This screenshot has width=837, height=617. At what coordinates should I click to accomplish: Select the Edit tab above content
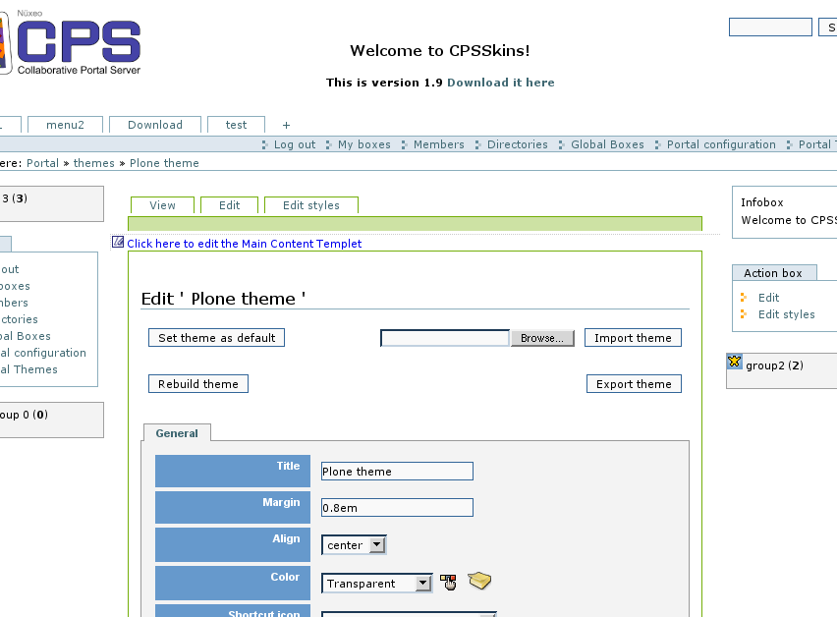230,205
